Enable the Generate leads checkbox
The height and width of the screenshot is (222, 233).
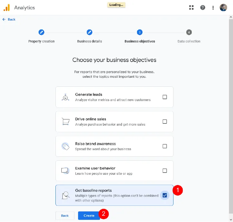point(165,97)
